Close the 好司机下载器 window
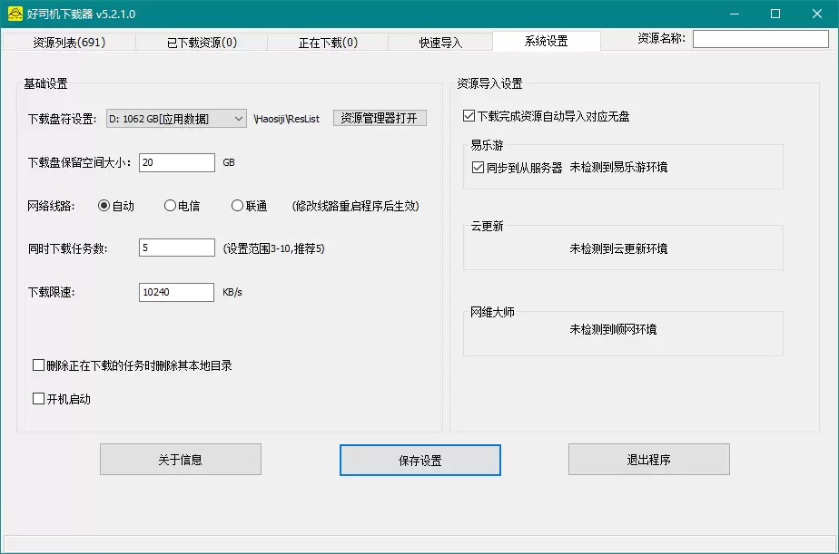The width and height of the screenshot is (839, 554). pyautogui.click(x=817, y=14)
